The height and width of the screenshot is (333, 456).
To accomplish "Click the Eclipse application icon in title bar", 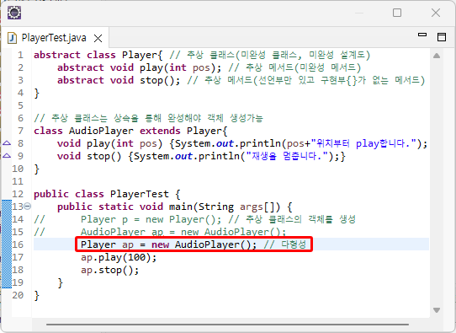I will 14,13.
